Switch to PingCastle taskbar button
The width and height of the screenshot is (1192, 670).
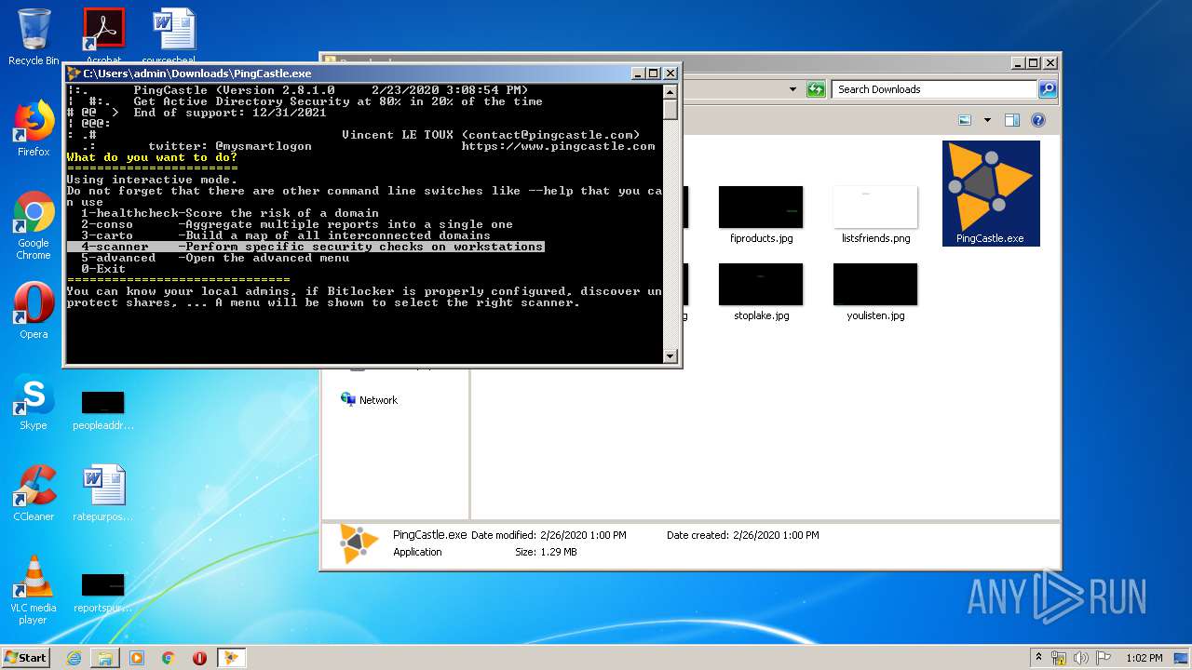coord(231,658)
